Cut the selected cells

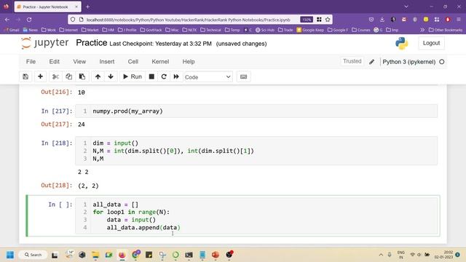(x=55, y=76)
